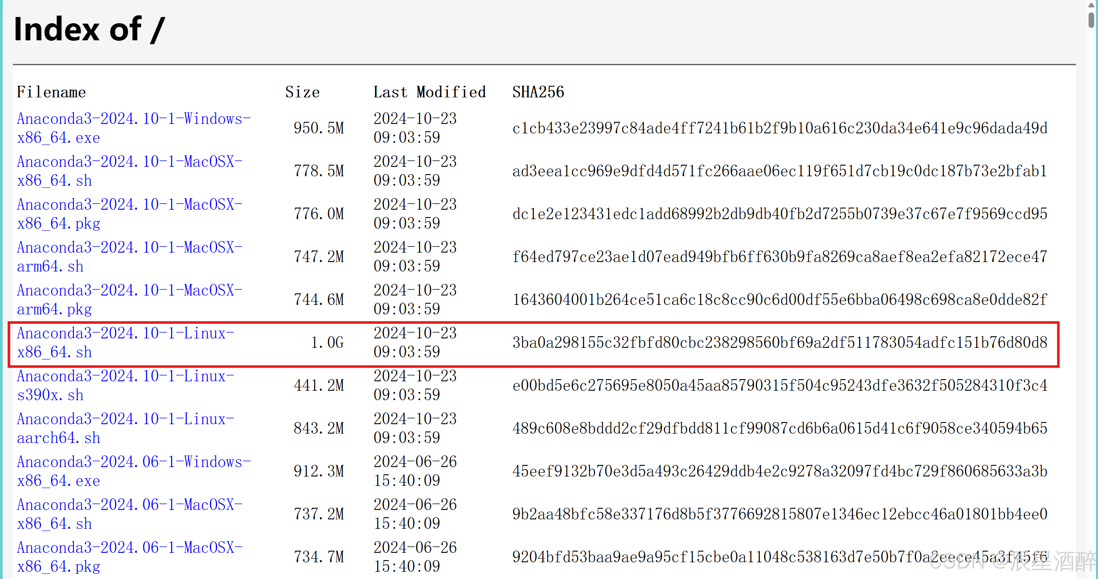The height and width of the screenshot is (579, 1098).
Task: Click the Size column header
Action: coord(302,92)
